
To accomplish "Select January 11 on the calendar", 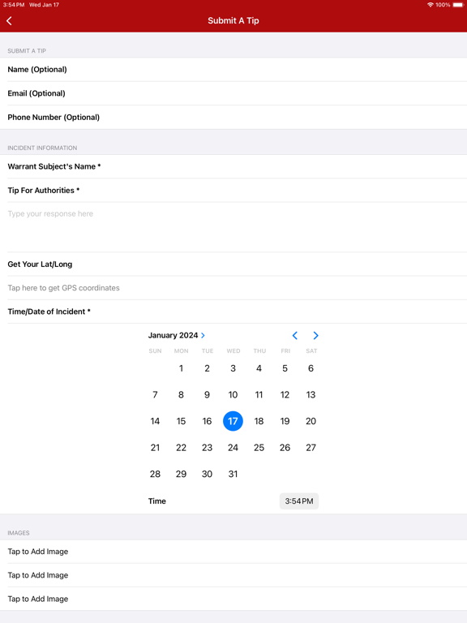I will tap(259, 394).
